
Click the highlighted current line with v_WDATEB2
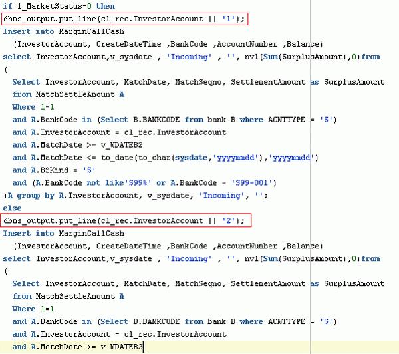(199, 347)
